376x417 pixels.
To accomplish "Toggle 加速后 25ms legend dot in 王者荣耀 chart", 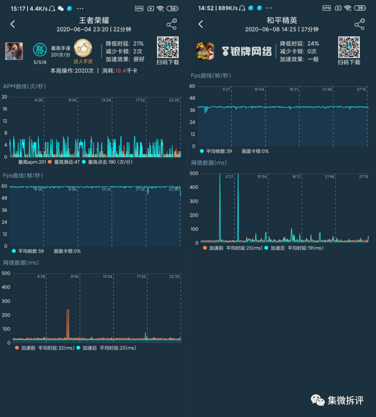I will point(78,347).
